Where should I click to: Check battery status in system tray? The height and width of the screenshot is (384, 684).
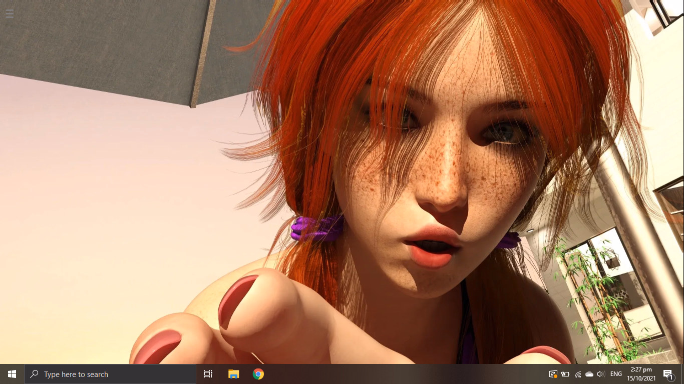click(565, 374)
